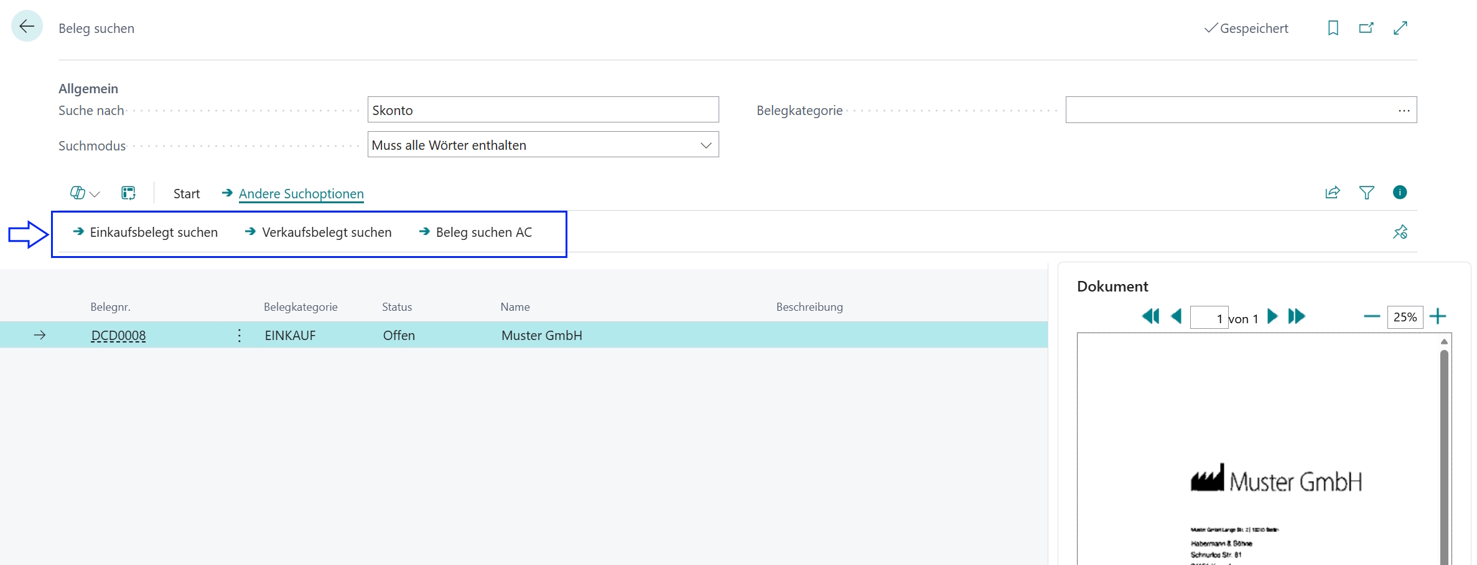
Task: Click the share icon in toolbar
Action: click(1332, 193)
